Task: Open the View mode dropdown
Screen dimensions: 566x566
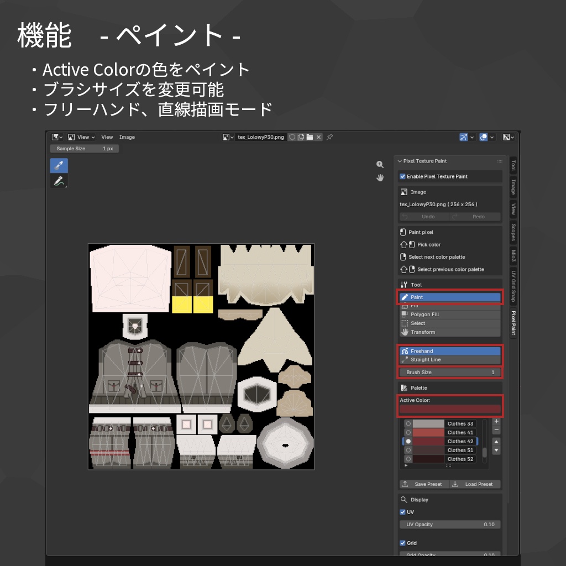Action: tap(82, 137)
